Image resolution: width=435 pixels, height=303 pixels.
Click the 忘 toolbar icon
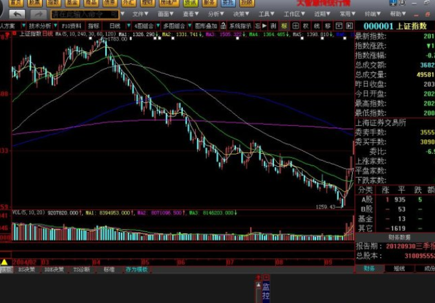pyautogui.click(x=257, y=26)
